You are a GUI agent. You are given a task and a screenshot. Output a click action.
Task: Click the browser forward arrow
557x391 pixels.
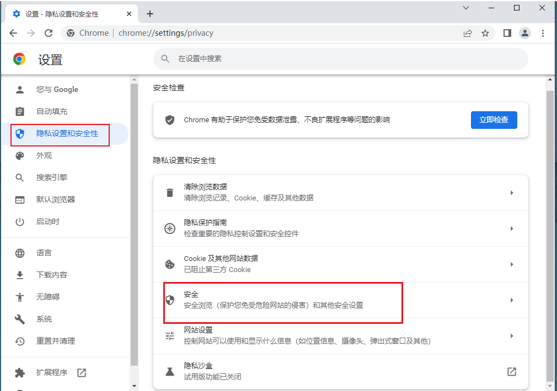(x=31, y=33)
